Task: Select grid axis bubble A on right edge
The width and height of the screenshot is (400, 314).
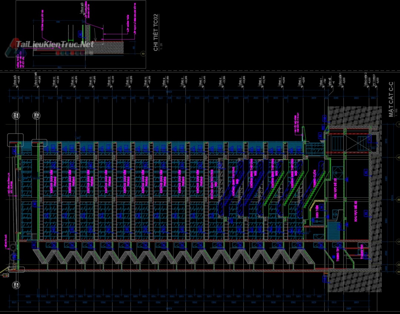Action: 399,157
